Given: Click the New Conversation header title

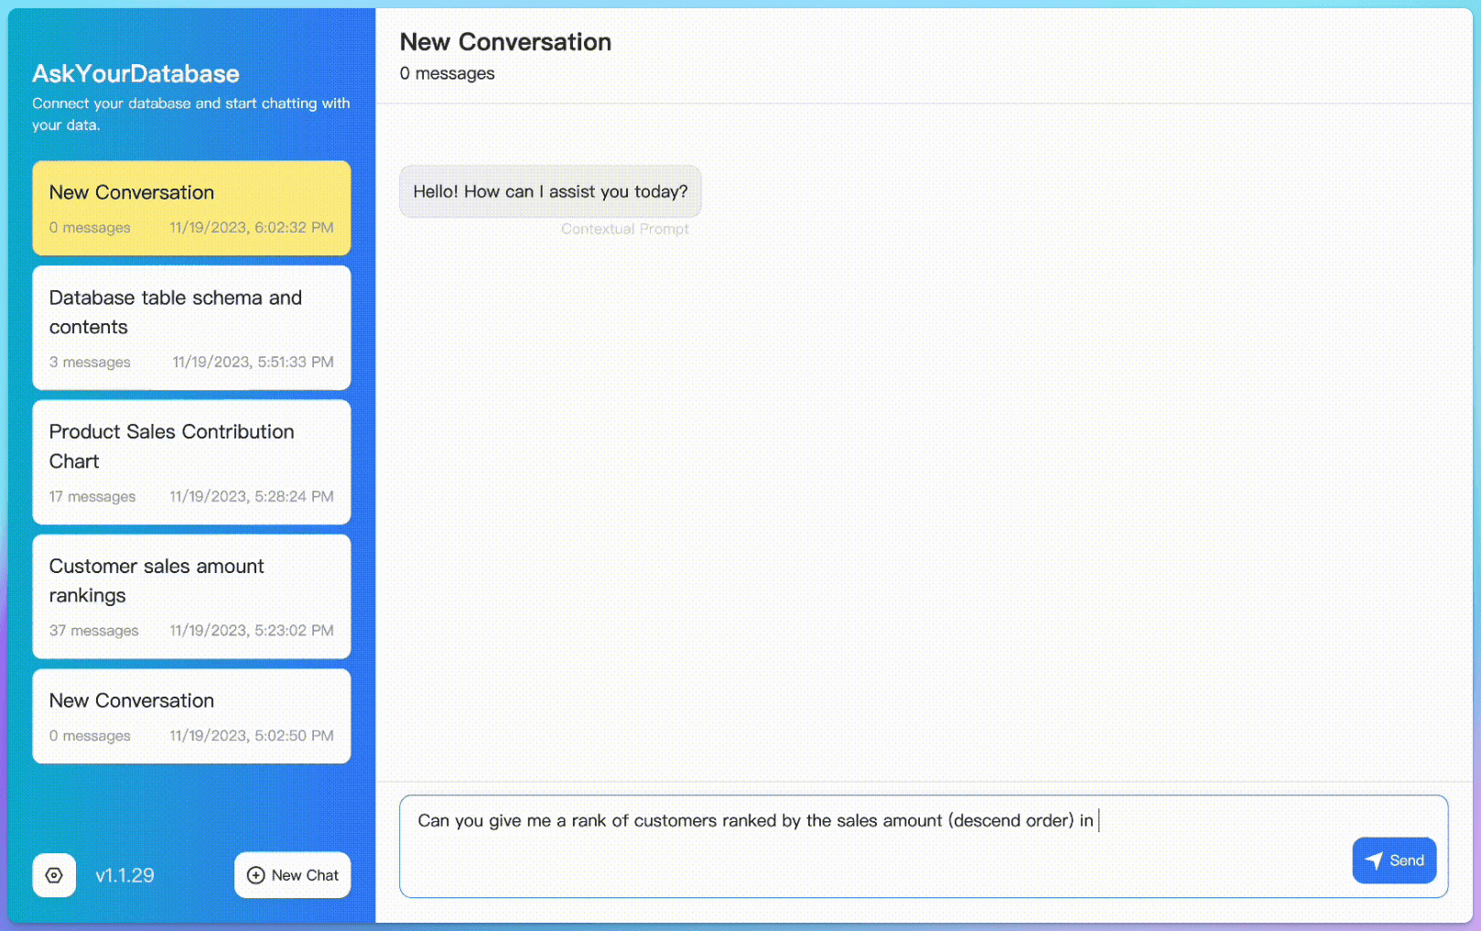Looking at the screenshot, I should pyautogui.click(x=505, y=42).
